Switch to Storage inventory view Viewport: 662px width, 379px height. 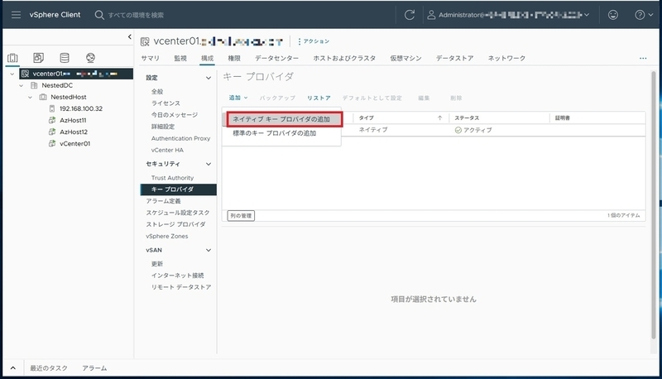pyautogui.click(x=65, y=58)
